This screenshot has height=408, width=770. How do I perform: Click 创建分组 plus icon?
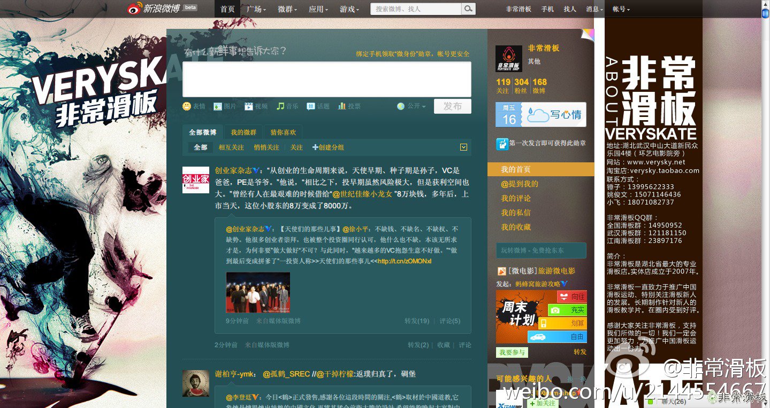(x=315, y=147)
